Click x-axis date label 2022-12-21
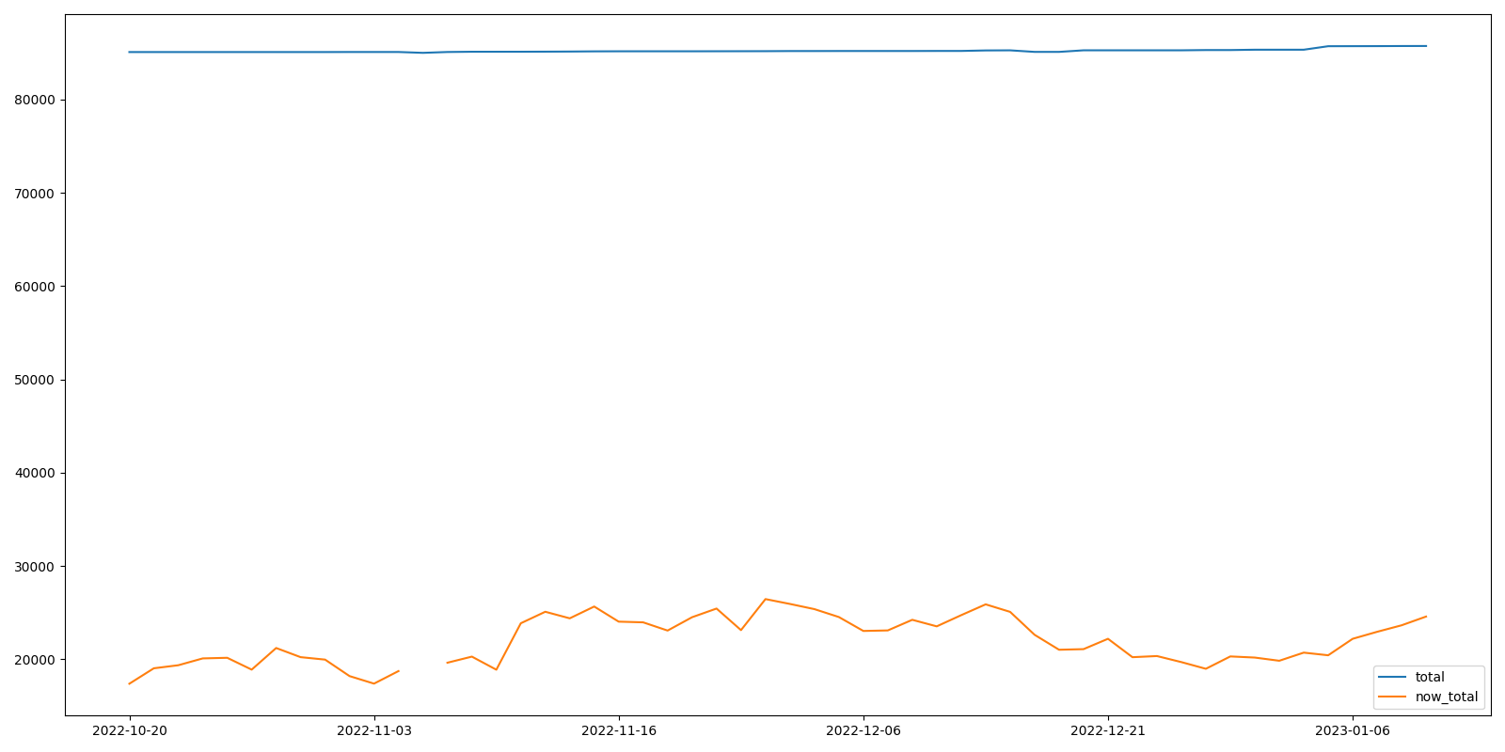The width and height of the screenshot is (1505, 752). 1108,730
